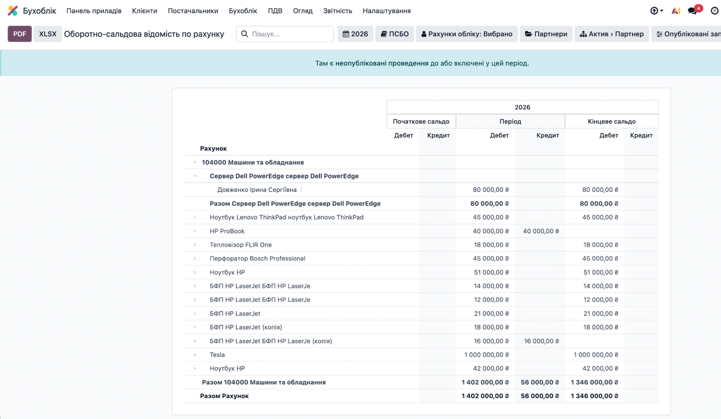This screenshot has height=419, width=721.
Task: Click the Бухоблік app logo icon
Action: [13, 11]
